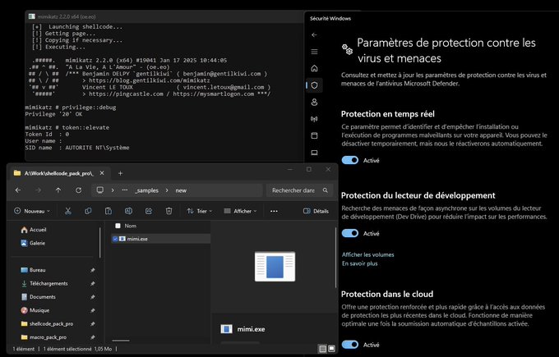Select mimi.exe in the file list

click(161, 239)
